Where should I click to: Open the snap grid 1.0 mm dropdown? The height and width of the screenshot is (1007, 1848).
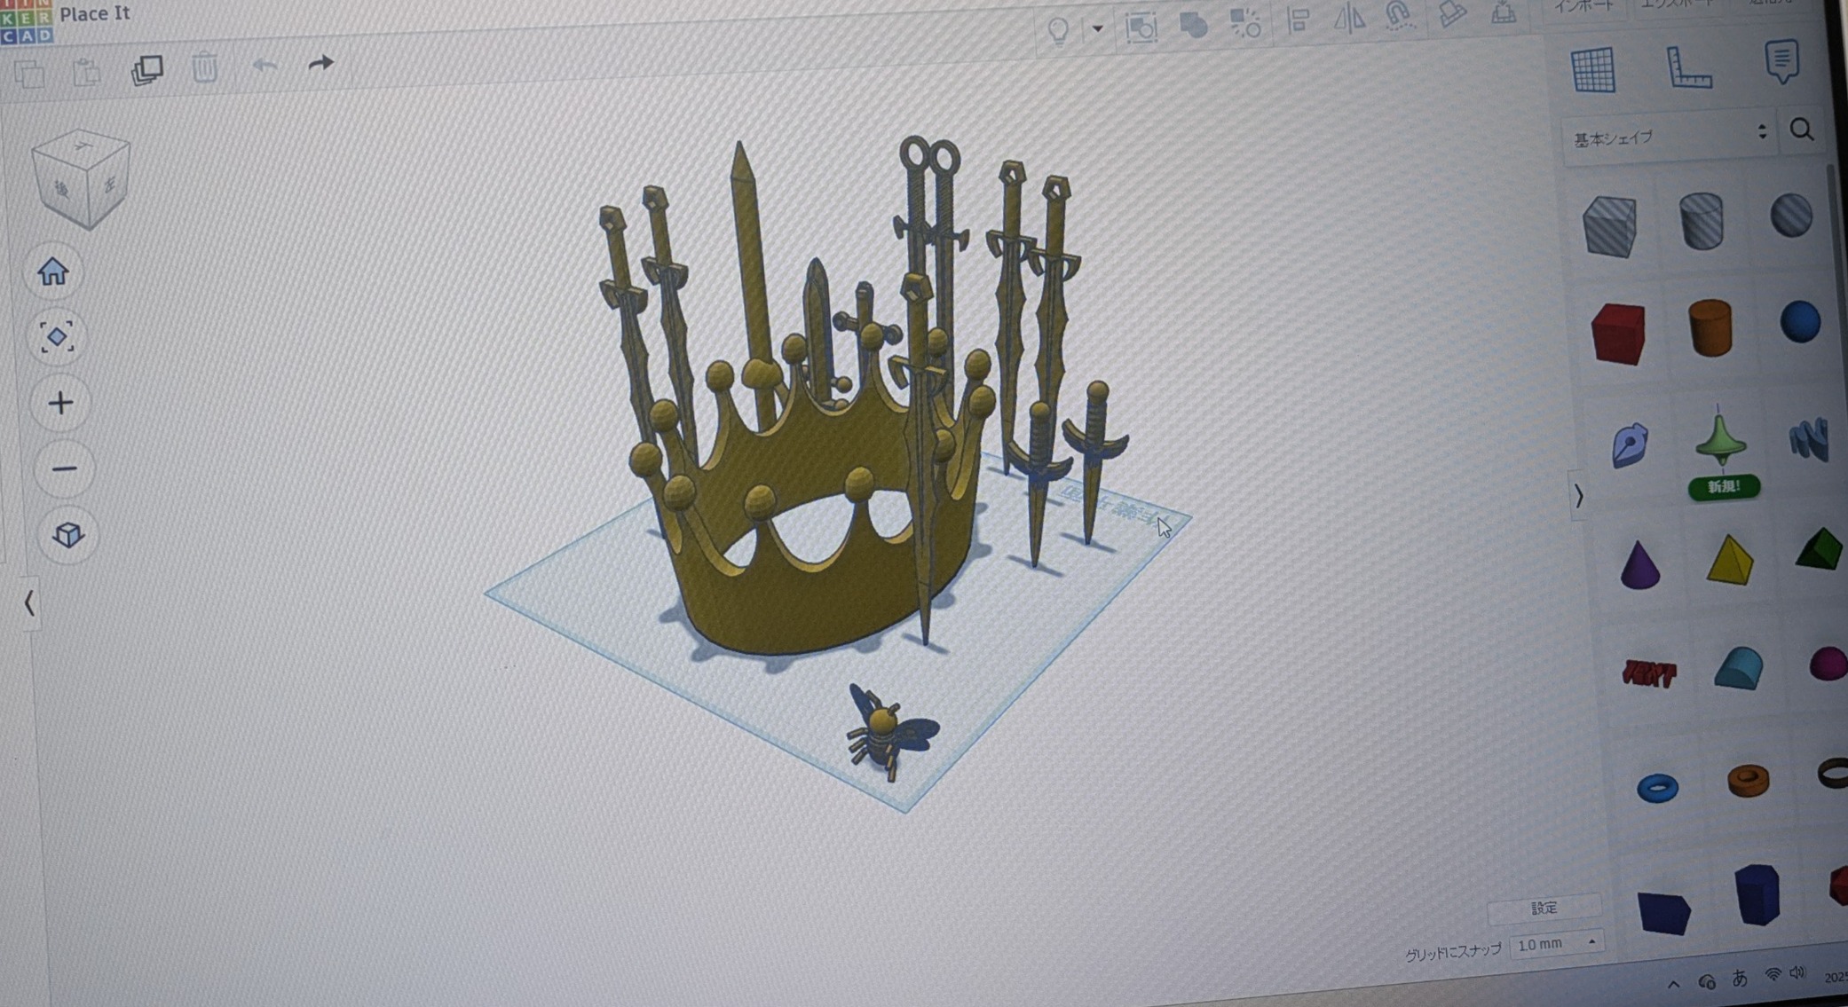pyautogui.click(x=1556, y=944)
